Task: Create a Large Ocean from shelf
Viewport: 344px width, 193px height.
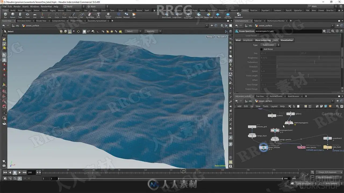Action: [x=177, y=15]
